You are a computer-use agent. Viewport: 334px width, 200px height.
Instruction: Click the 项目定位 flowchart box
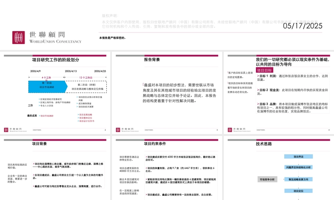(x=298, y=191)
